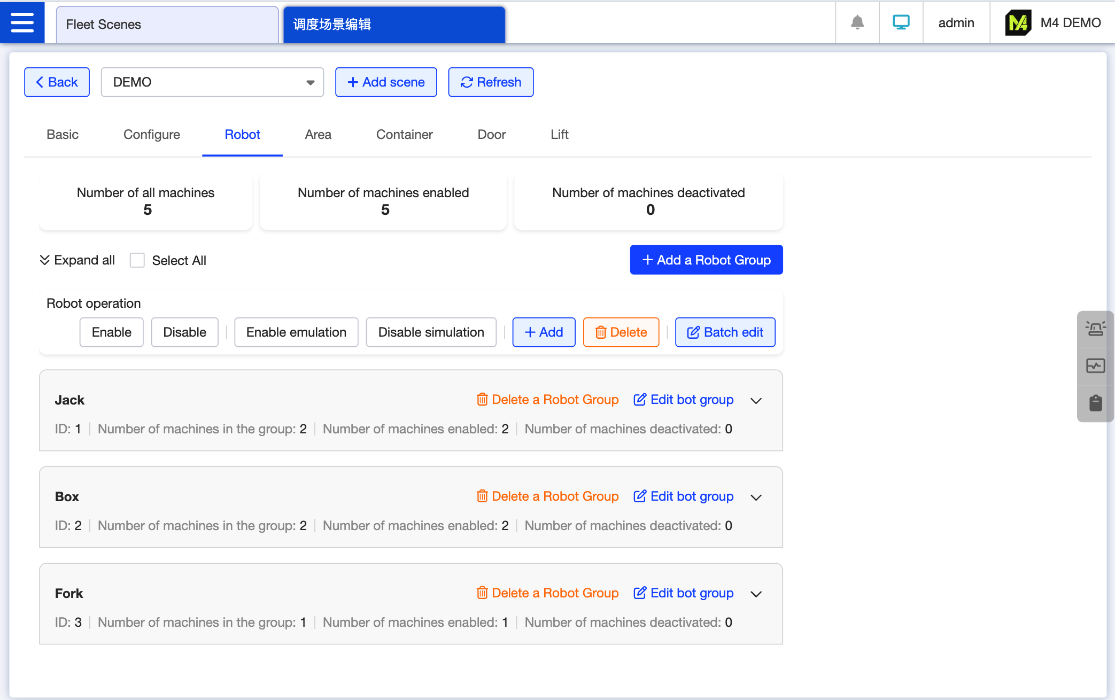Screen dimensions: 1115x700
Task: Open the alarm siren side panel icon
Action: tap(1095, 329)
